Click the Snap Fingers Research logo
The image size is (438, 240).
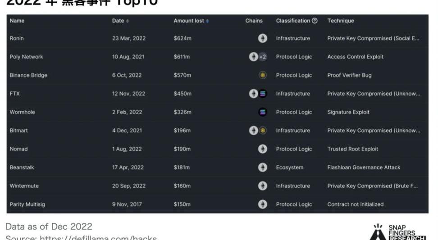tap(398, 233)
